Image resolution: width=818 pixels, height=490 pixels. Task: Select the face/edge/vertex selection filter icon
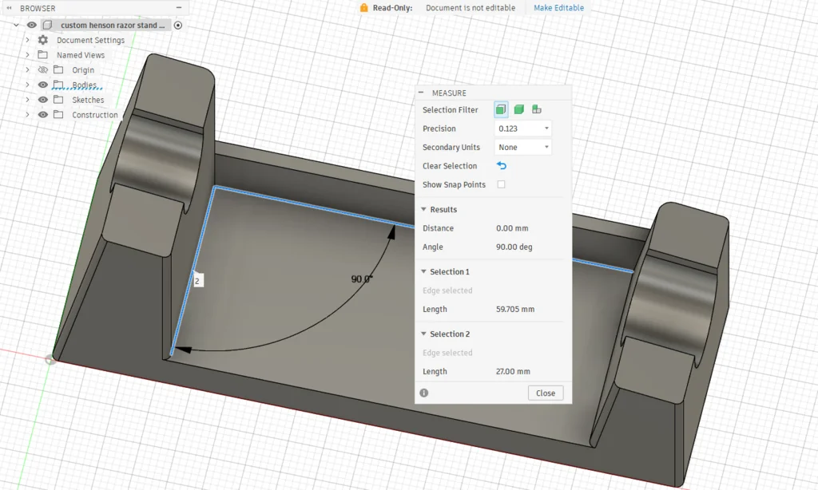pyautogui.click(x=501, y=109)
